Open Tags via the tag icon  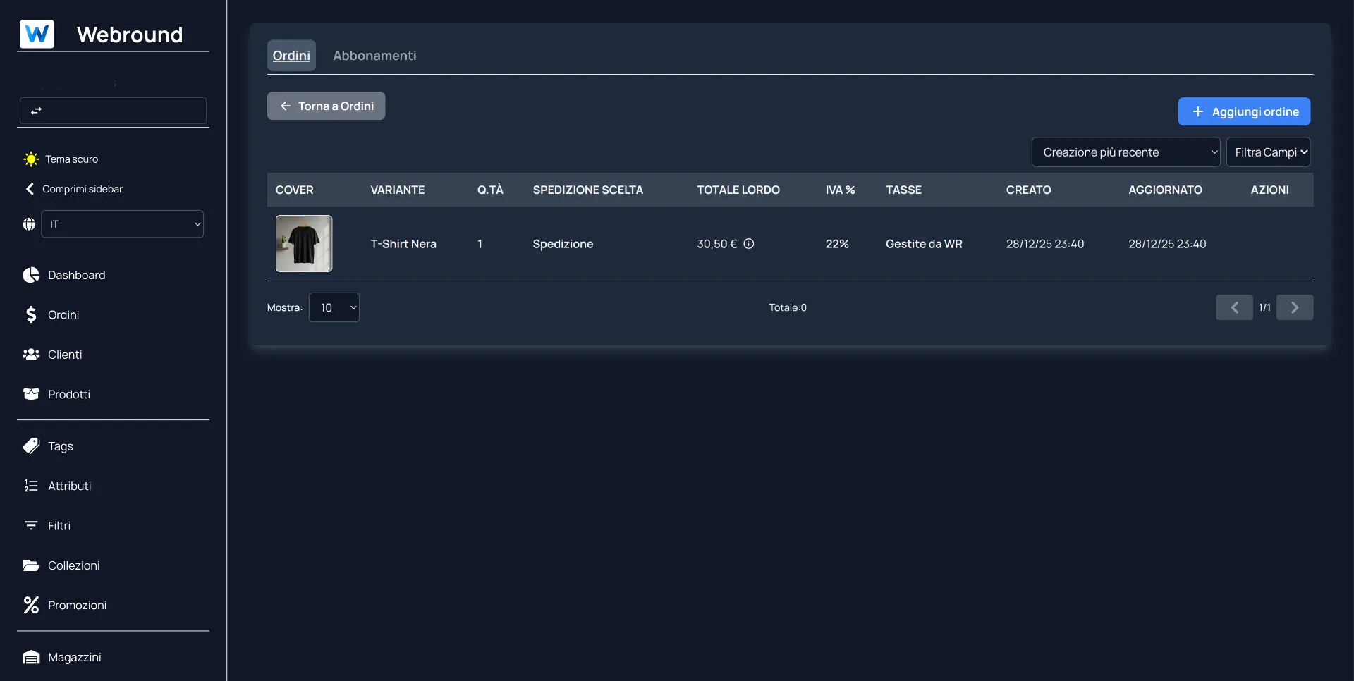(x=31, y=446)
